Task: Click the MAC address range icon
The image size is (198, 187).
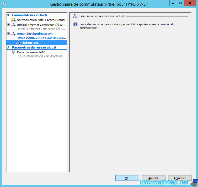Action: 13,52
